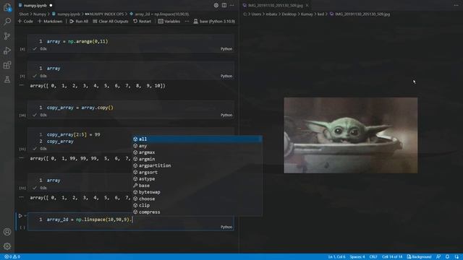This screenshot has height=260, width=463.
Task: Change language mode of linspace cell (Python)
Action: [226, 227]
